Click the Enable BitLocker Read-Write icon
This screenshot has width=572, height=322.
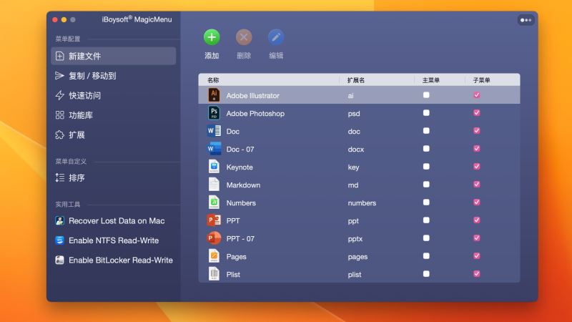59,260
